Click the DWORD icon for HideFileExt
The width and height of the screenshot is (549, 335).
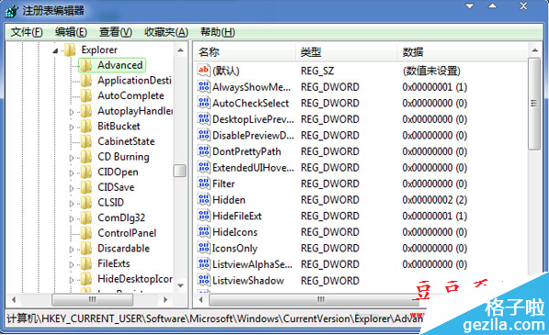coord(203,215)
